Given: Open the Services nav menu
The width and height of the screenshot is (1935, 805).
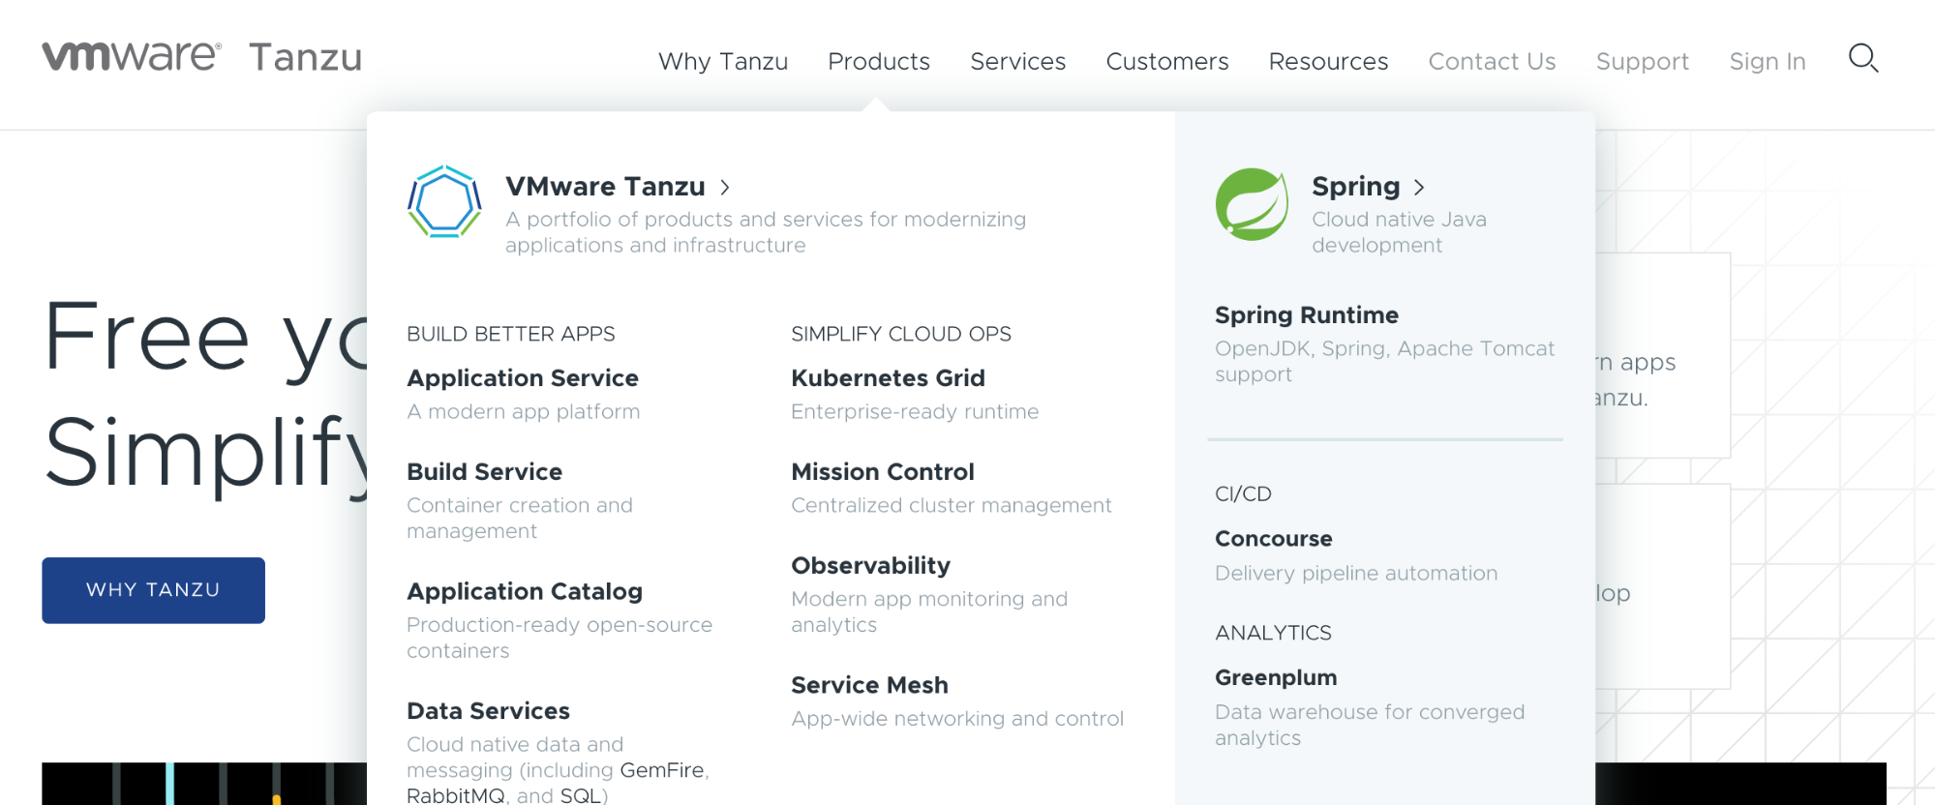Looking at the screenshot, I should (x=1017, y=62).
